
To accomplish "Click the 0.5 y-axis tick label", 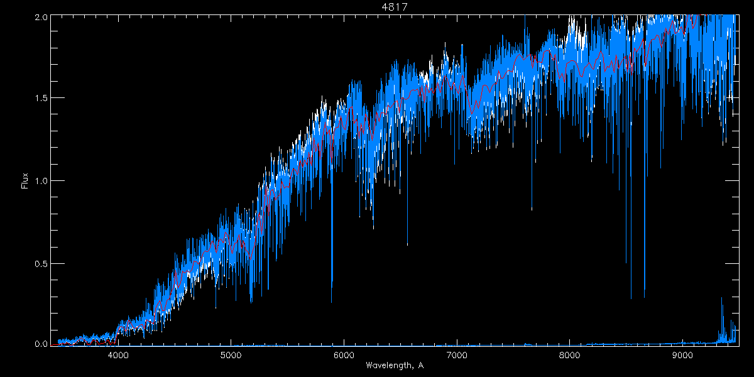I will pyautogui.click(x=40, y=263).
